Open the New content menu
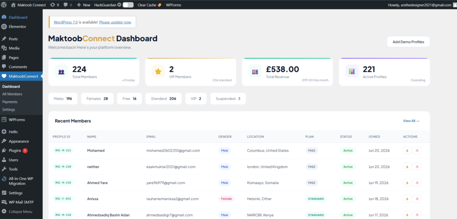457x219 pixels. pyautogui.click(x=83, y=5)
